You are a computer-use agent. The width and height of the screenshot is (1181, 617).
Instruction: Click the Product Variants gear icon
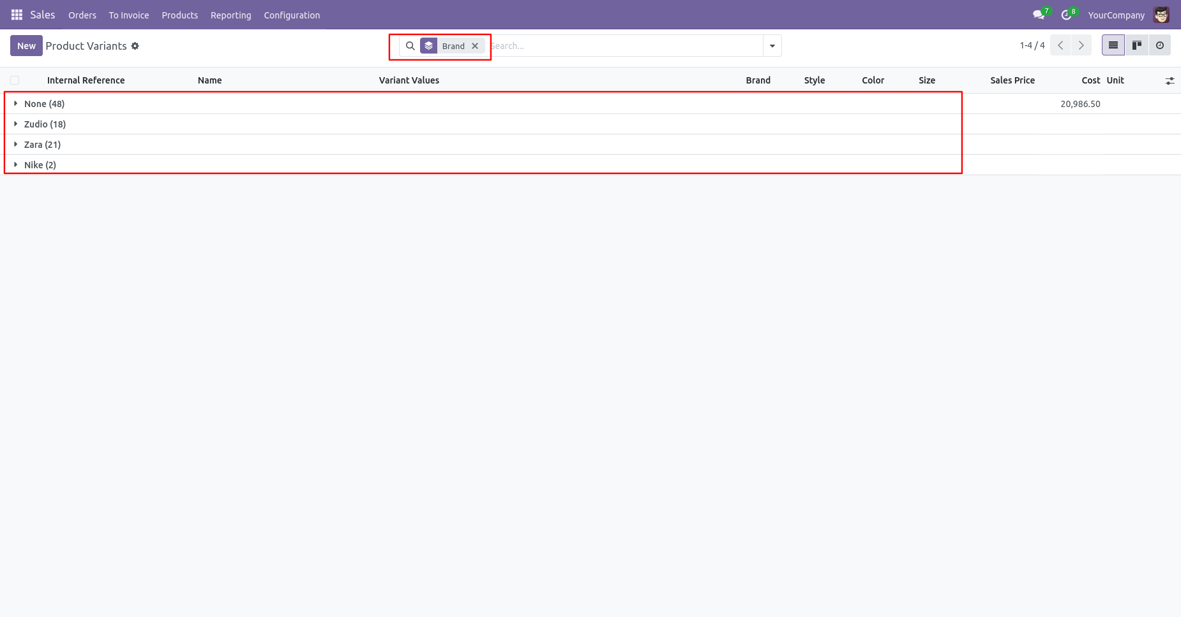tap(135, 46)
